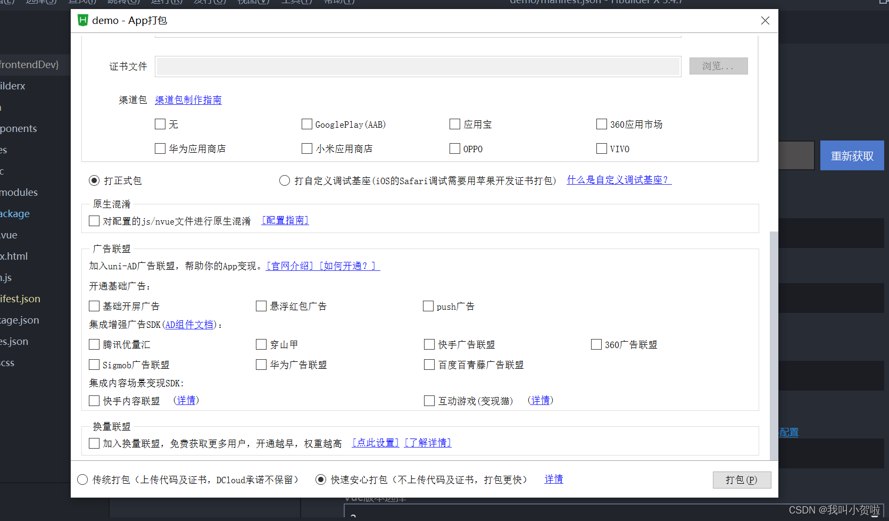This screenshot has height=521, width=889.
Task: Open 详情 link beside 快速安心打包
Action: 554,479
